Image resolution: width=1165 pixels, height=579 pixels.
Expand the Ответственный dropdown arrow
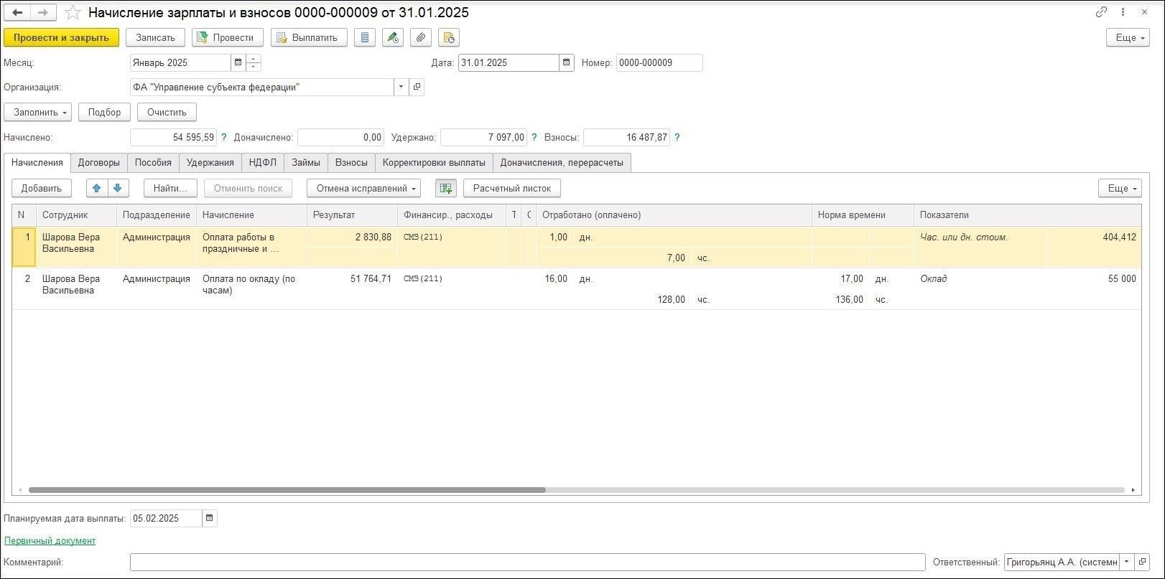coord(1126,562)
